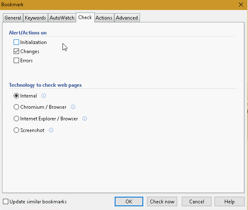Image resolution: width=248 pixels, height=210 pixels.
Task: Select the Screenshot radio button
Action: [x=16, y=130]
